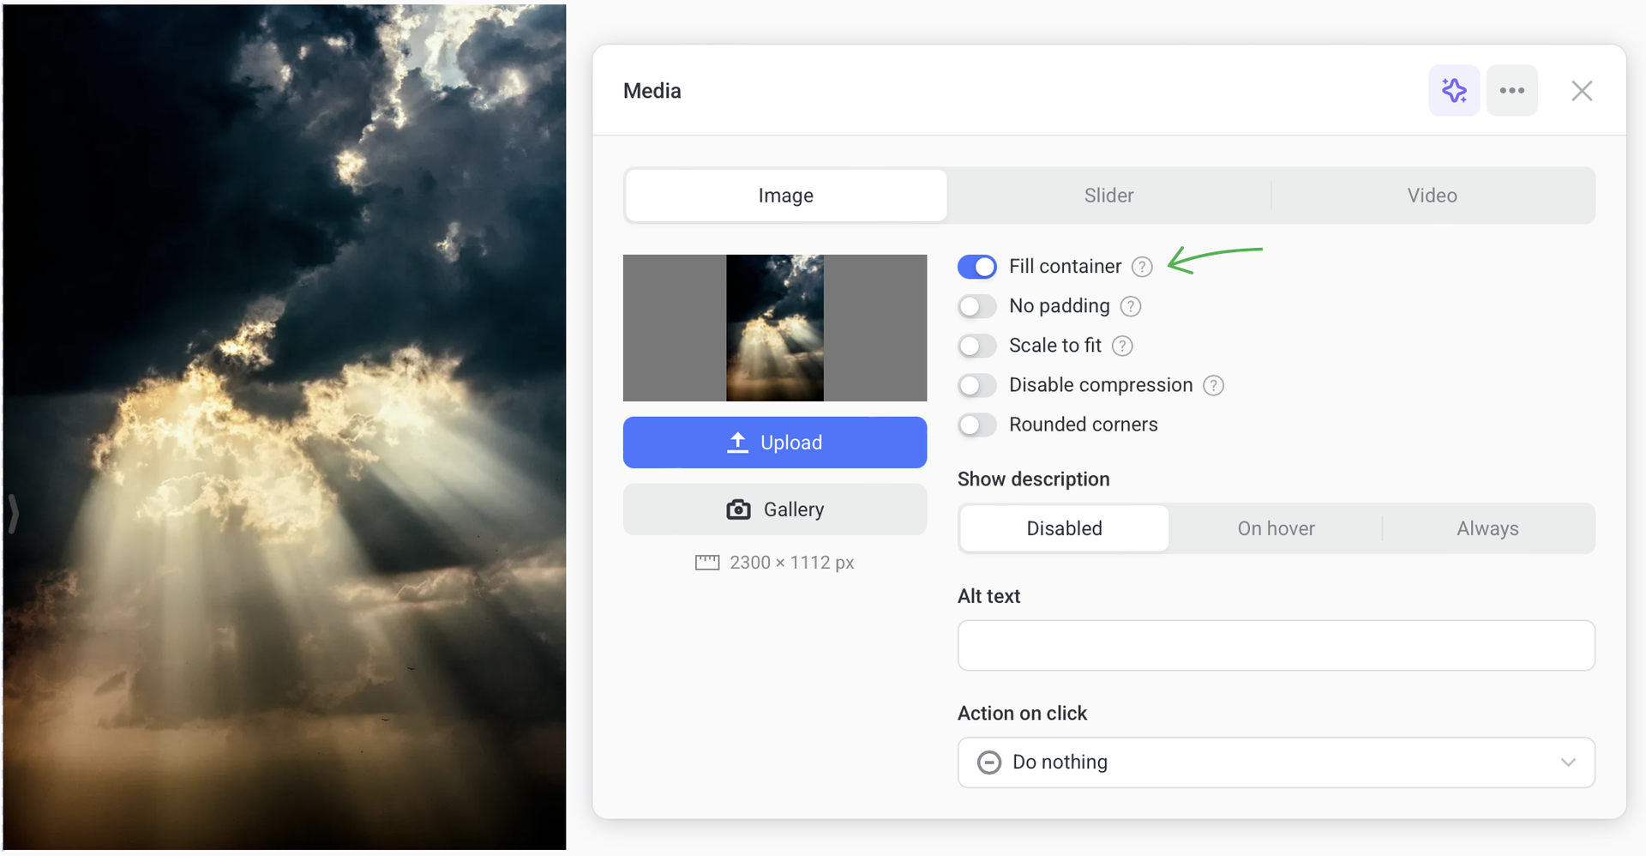Close the Media panel
The image size is (1646, 856).
point(1581,91)
